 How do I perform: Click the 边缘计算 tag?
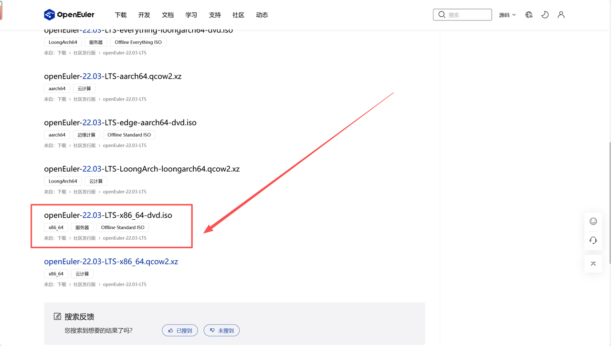[x=86, y=135]
